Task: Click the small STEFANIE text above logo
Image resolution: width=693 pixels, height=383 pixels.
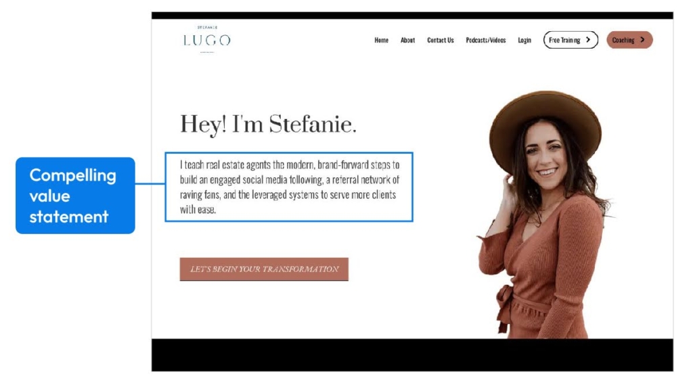Action: [207, 27]
